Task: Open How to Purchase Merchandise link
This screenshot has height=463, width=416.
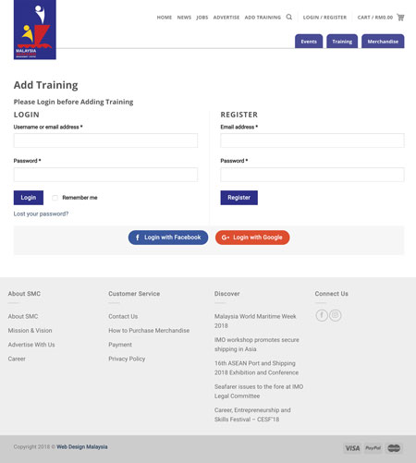Action: click(x=149, y=331)
